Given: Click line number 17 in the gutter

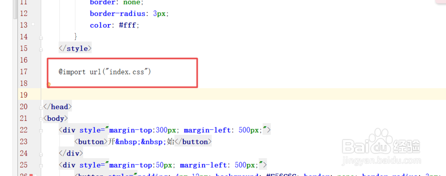Looking at the screenshot, I should click(x=24, y=72).
